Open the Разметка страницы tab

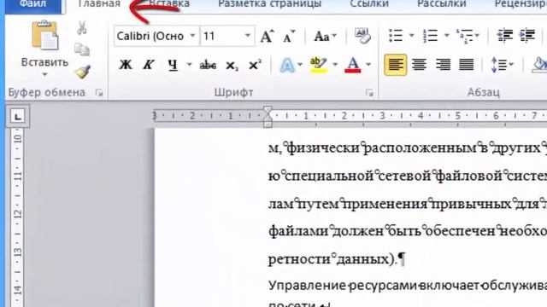pyautogui.click(x=269, y=4)
